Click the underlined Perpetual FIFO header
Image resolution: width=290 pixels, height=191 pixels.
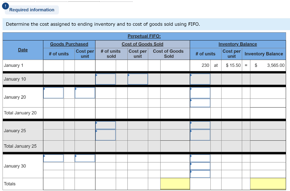click(x=144, y=36)
